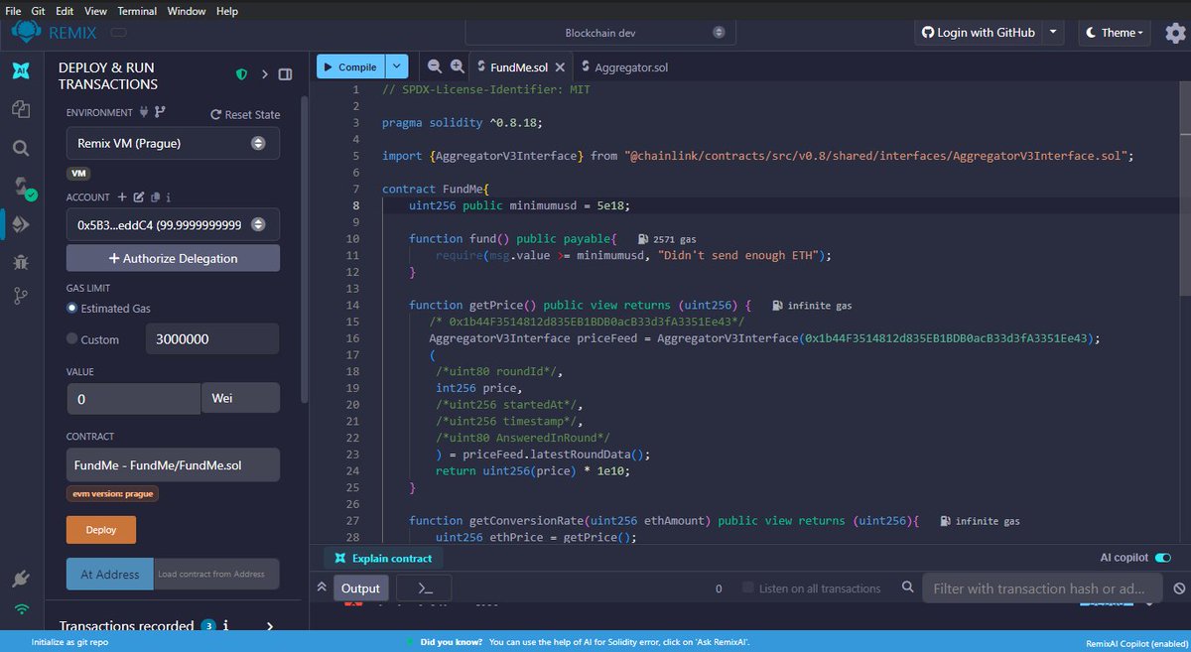This screenshot has height=652, width=1191.
Task: Click the zoom-in magnifier in editor toolbar
Action: coord(456,66)
